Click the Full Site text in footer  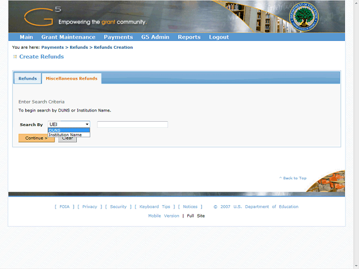click(x=196, y=216)
